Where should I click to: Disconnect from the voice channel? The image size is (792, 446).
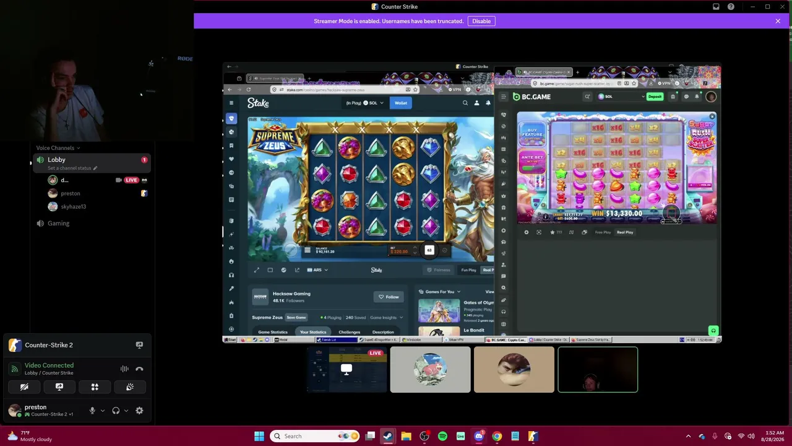point(139,369)
